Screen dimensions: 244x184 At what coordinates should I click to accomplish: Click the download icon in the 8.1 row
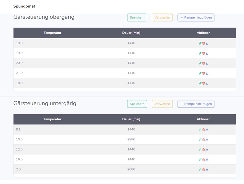coord(207,130)
